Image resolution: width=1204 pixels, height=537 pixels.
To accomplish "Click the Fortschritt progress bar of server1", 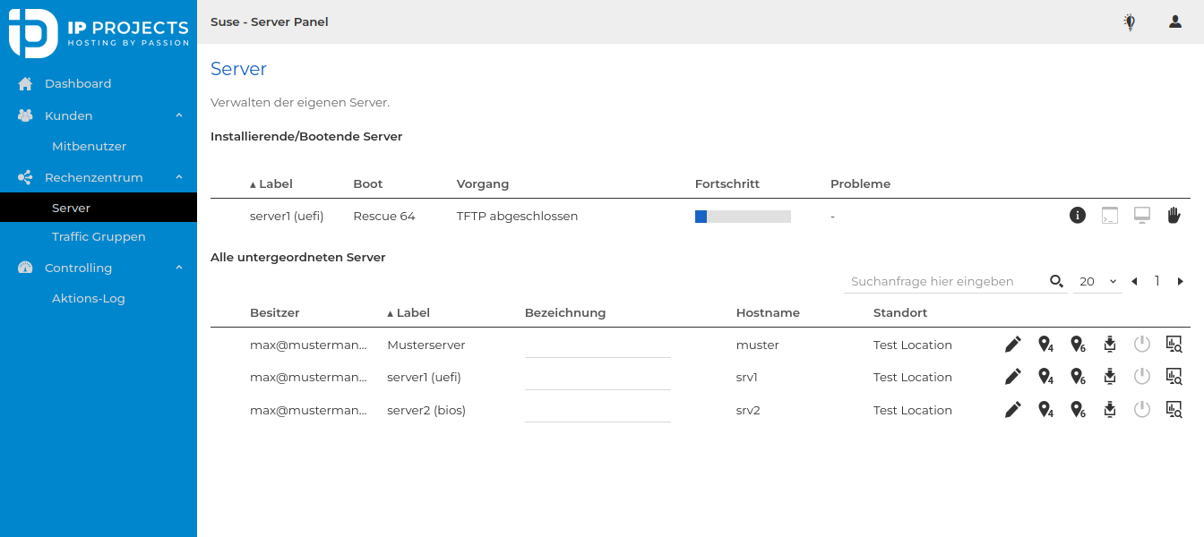I will tap(743, 216).
